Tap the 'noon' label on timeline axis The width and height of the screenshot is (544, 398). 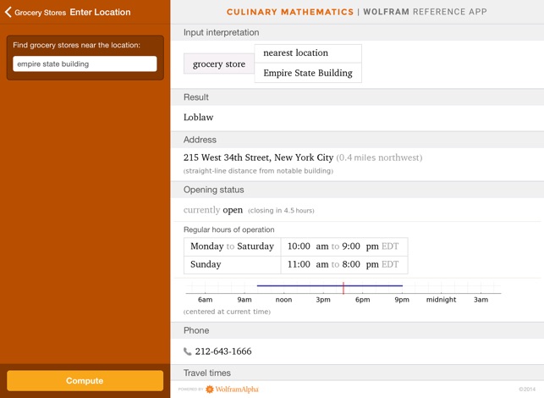point(283,300)
